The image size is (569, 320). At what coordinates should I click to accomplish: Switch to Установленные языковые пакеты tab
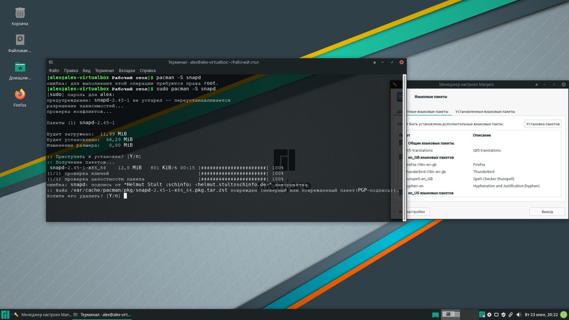click(485, 112)
